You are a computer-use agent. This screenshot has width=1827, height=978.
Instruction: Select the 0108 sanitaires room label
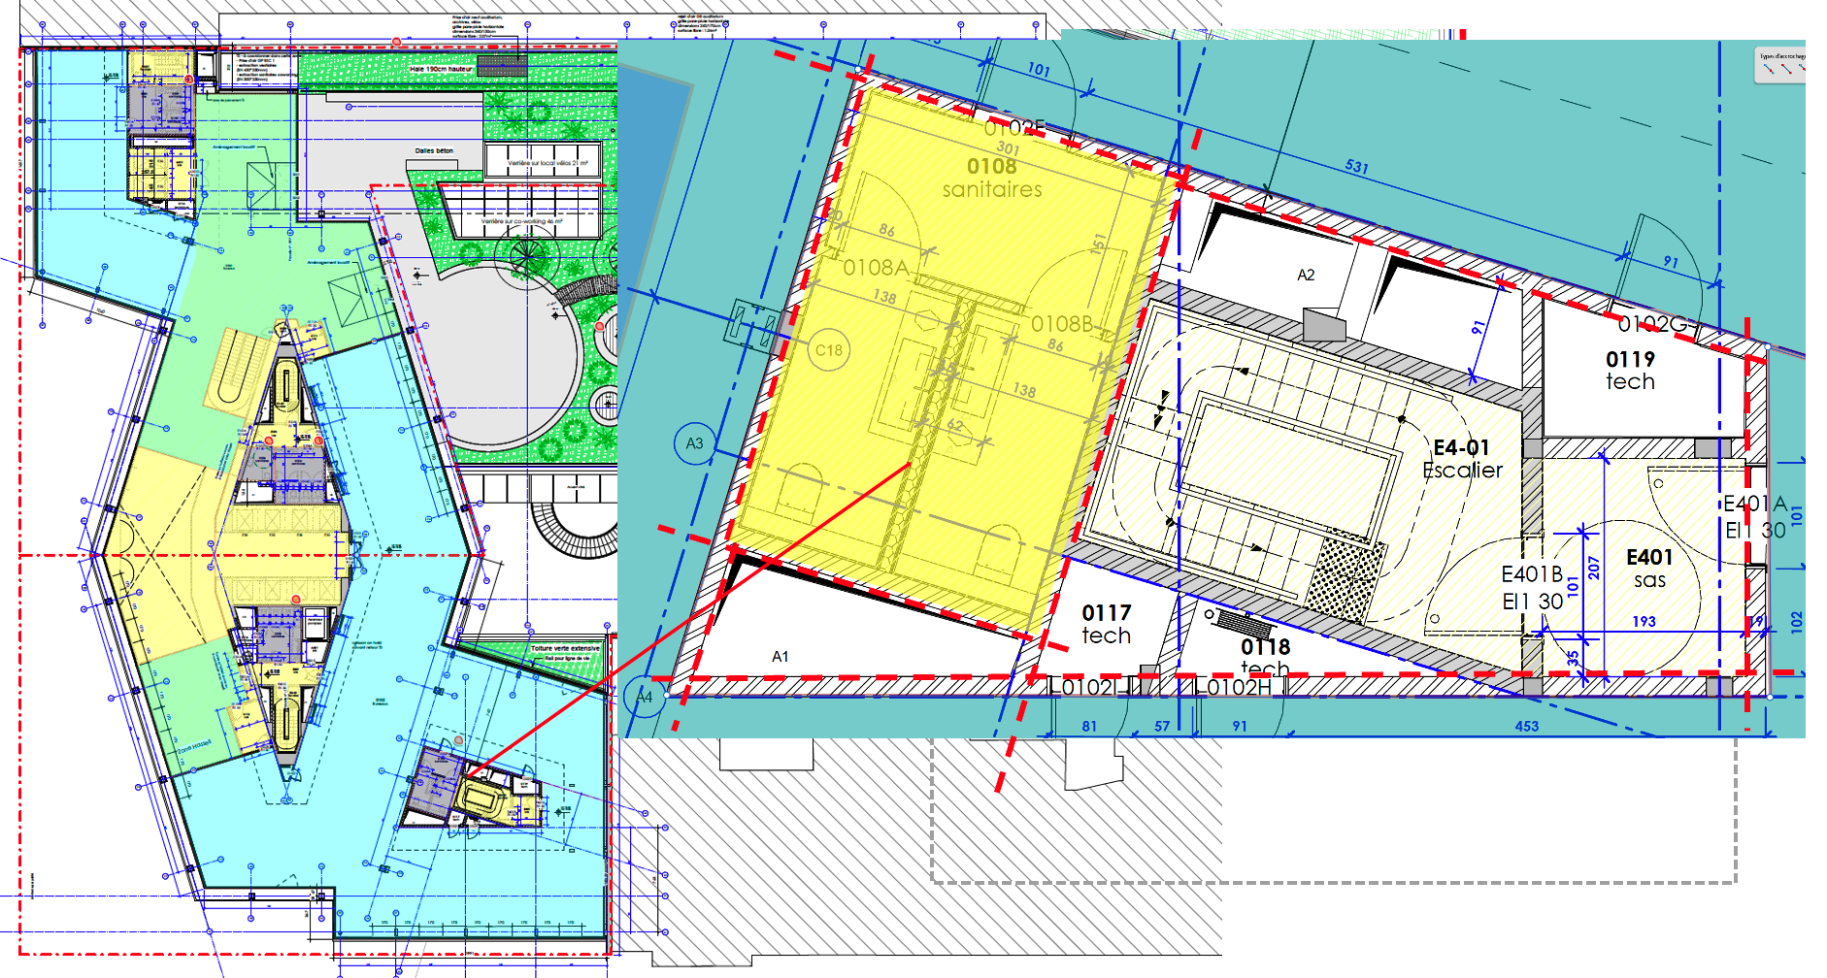pos(991,178)
